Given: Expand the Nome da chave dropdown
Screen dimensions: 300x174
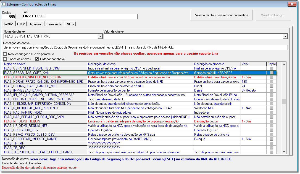Looking at the screenshot, I should 100,36.
